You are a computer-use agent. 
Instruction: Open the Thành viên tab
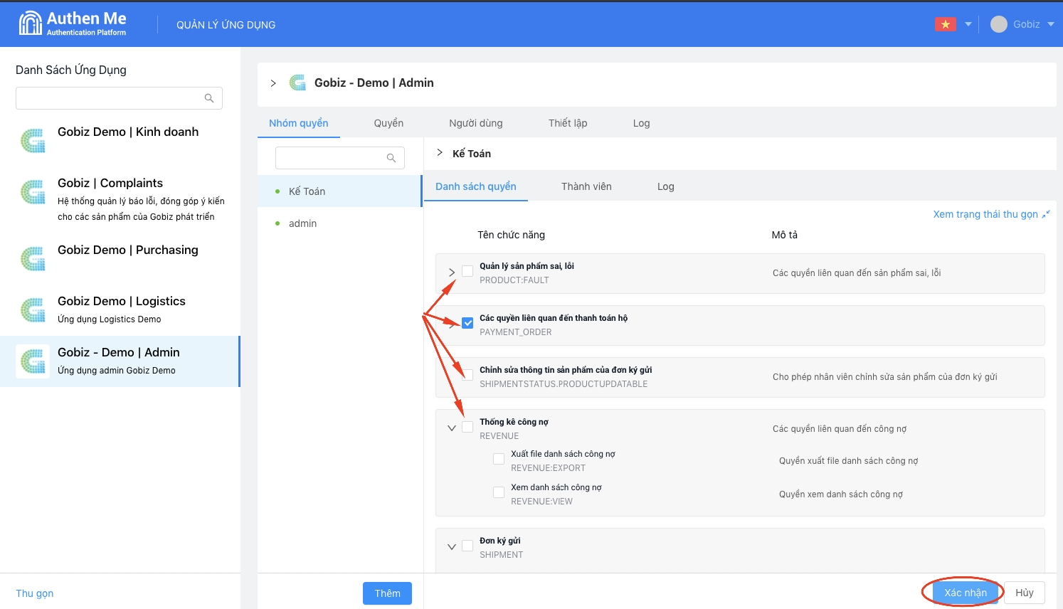point(586,186)
